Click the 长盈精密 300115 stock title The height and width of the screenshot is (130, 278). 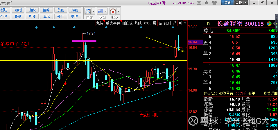(240, 24)
